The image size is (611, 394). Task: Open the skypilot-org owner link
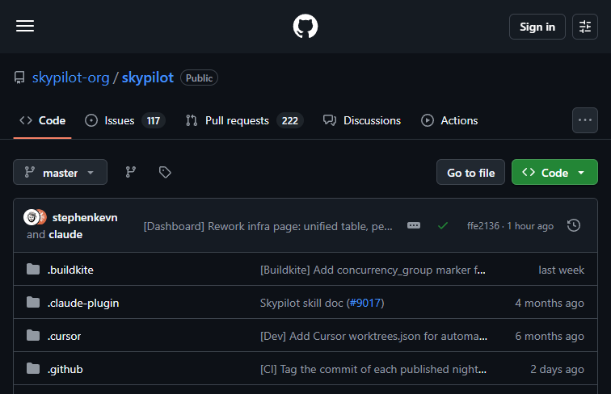70,78
